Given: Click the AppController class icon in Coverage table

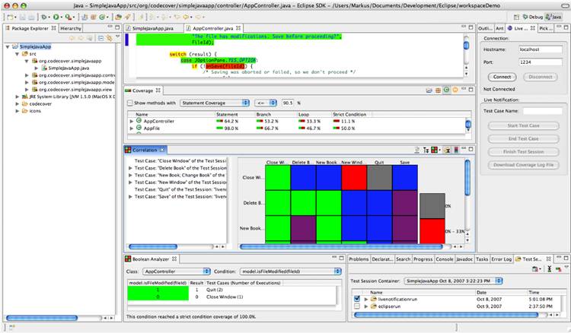Looking at the screenshot, I should (x=139, y=121).
